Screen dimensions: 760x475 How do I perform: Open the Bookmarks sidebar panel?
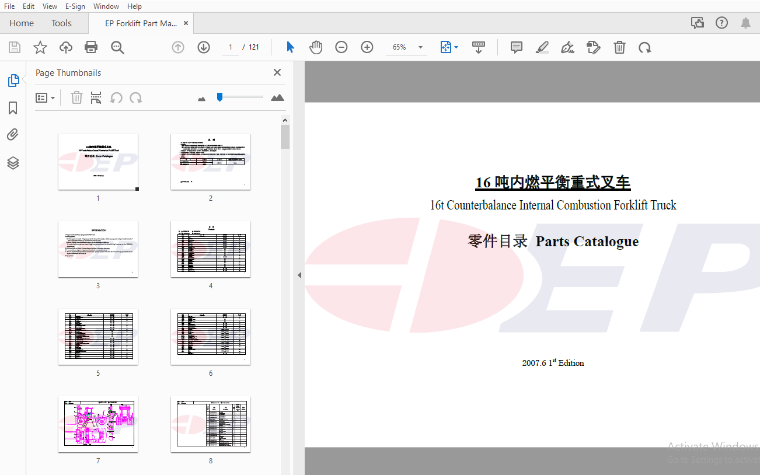[x=13, y=108]
